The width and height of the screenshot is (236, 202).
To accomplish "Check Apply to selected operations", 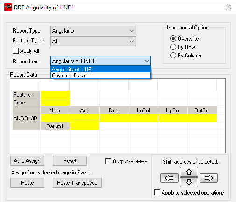I will [157, 192].
